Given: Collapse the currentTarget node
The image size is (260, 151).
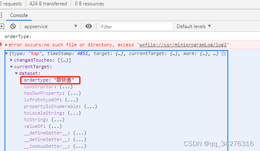Looking at the screenshot, I should 11,67.
